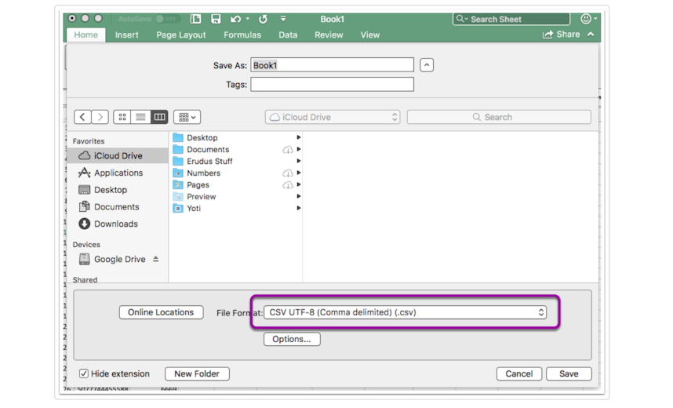673x408 pixels.
Task: Click the redo arrow icon
Action: point(263,19)
